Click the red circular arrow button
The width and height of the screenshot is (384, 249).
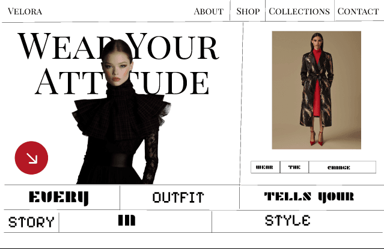[x=31, y=158]
